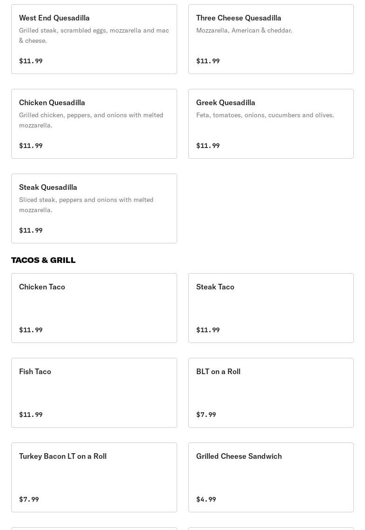
Task: Select the Grilled Cheese Sandwich item
Action: click(x=271, y=477)
